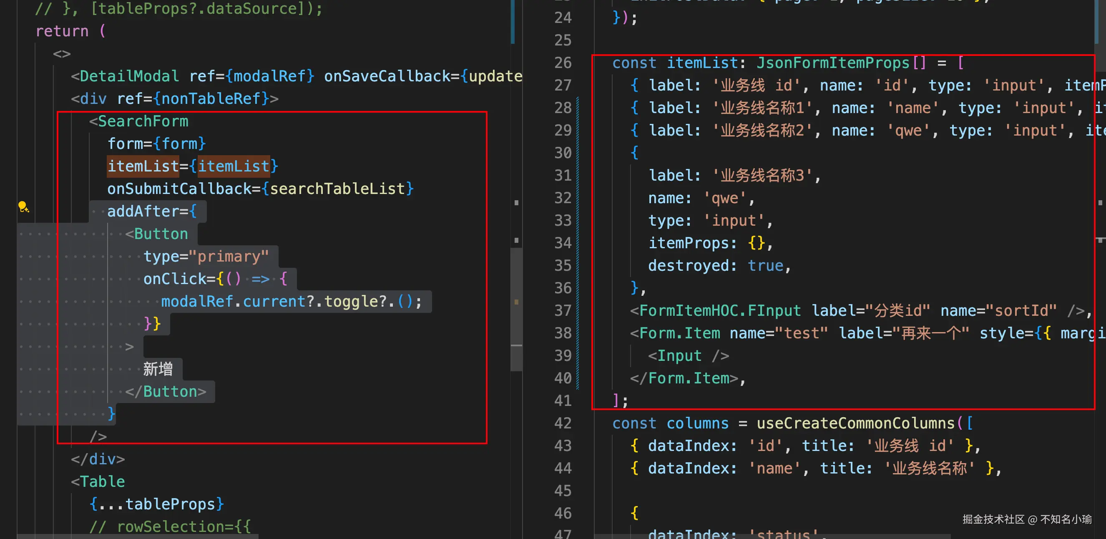This screenshot has width=1106, height=539.
Task: Click line number 42 in gutter
Action: (563, 423)
